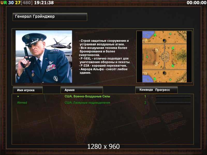Click the Строй защитные сооружения tip line

click(x=104, y=42)
